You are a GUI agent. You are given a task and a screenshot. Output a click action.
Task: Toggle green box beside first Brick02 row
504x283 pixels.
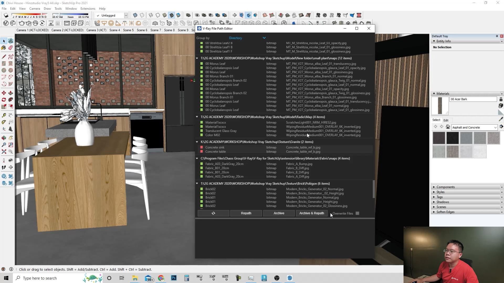(x=202, y=189)
